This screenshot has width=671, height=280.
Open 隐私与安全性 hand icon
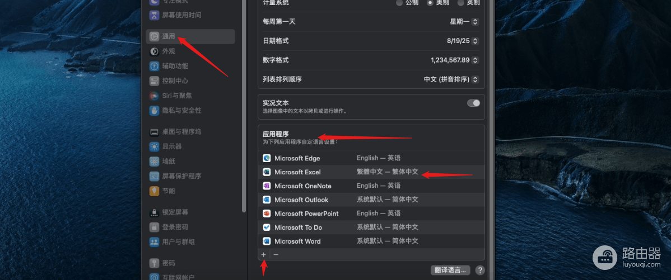(x=154, y=111)
